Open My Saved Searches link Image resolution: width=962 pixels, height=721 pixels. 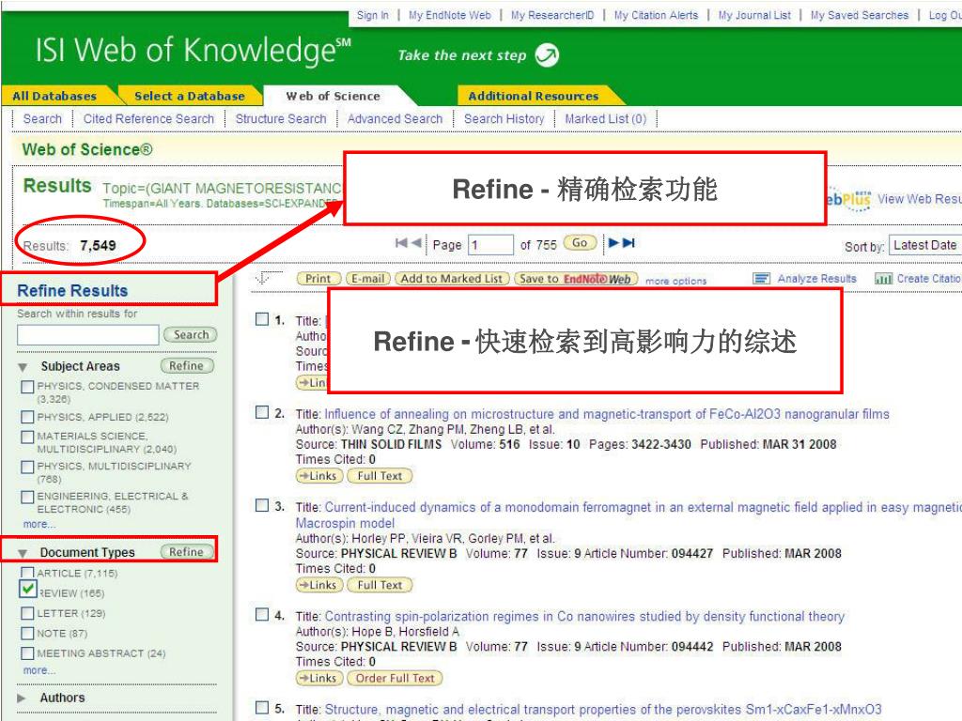859,15
